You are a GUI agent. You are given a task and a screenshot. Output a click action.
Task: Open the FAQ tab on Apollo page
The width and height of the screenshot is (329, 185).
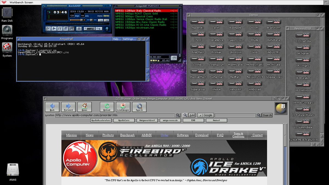pyautogui.click(x=220, y=135)
